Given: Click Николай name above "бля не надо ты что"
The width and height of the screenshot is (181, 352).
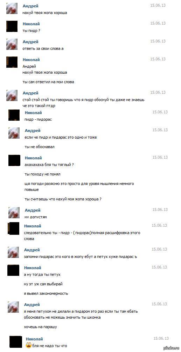Looking at the screenshot, I should tap(34, 339).
